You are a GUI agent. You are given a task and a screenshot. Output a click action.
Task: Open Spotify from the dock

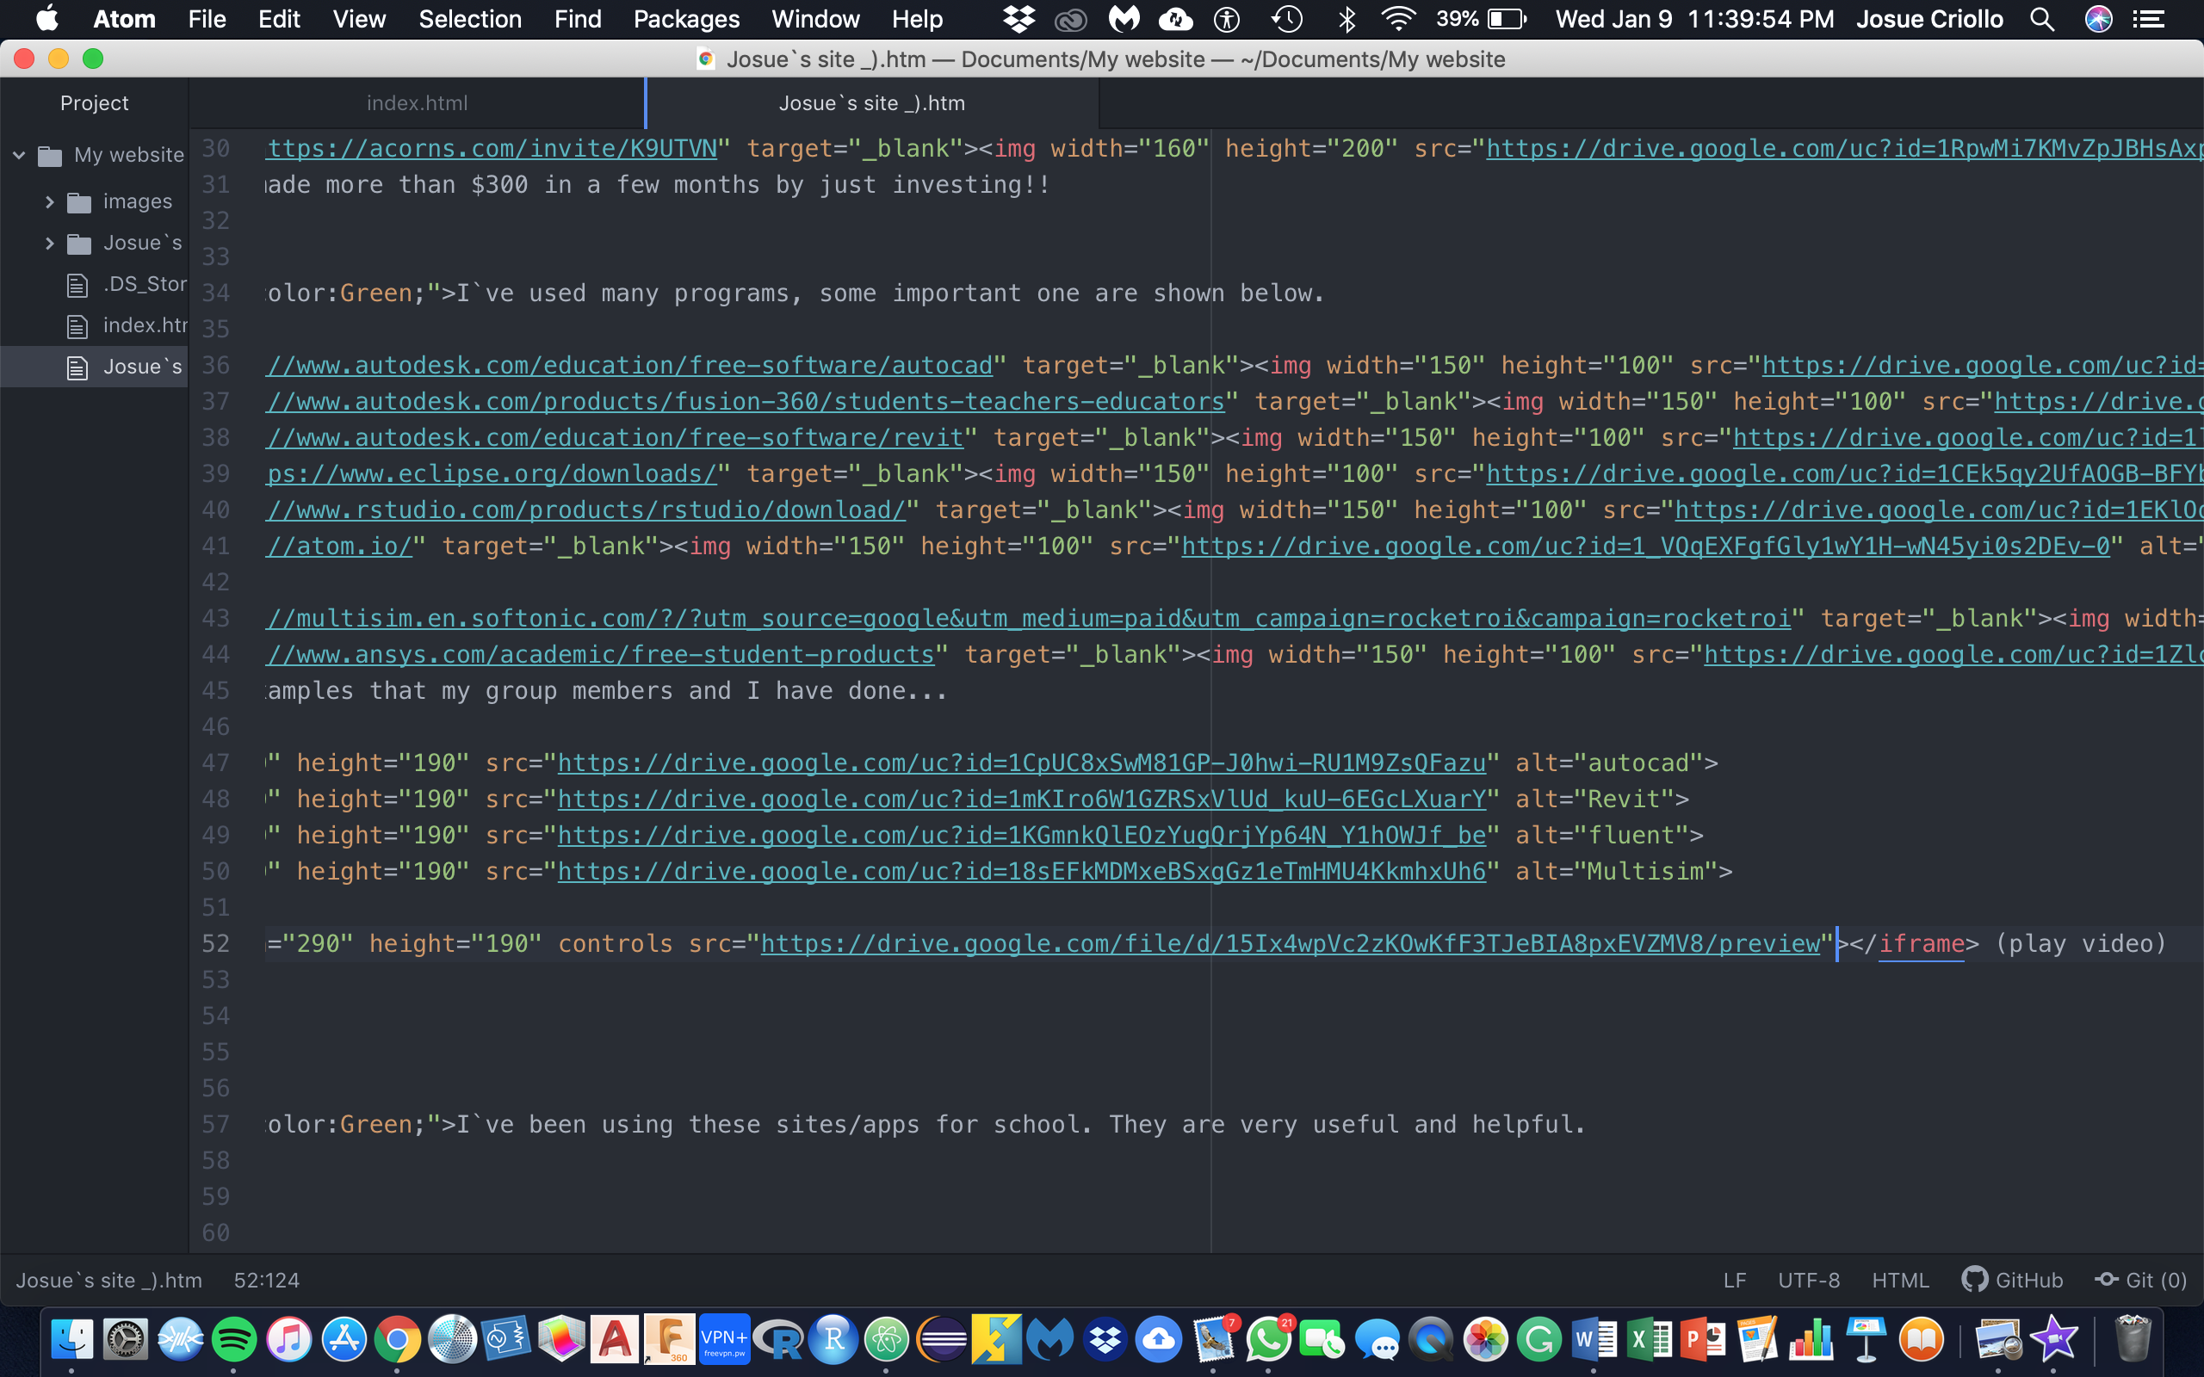point(235,1339)
